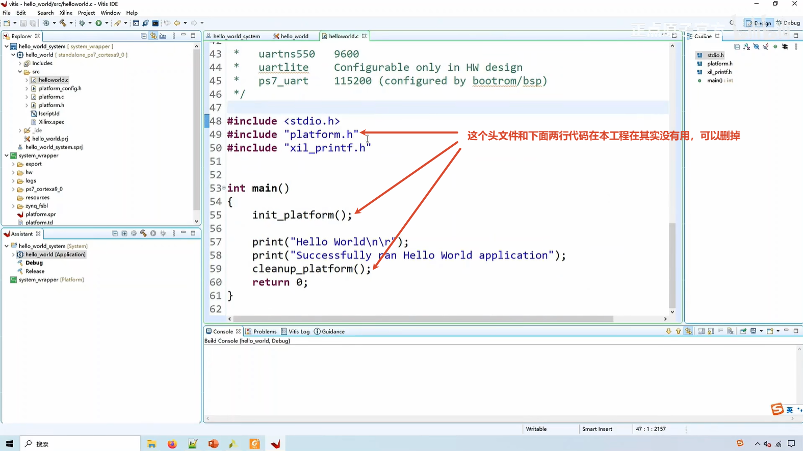
Task: Close the helloworld.c editor tab
Action: tap(364, 36)
